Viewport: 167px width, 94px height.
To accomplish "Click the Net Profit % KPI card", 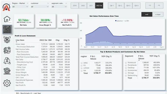I will click(67, 21).
